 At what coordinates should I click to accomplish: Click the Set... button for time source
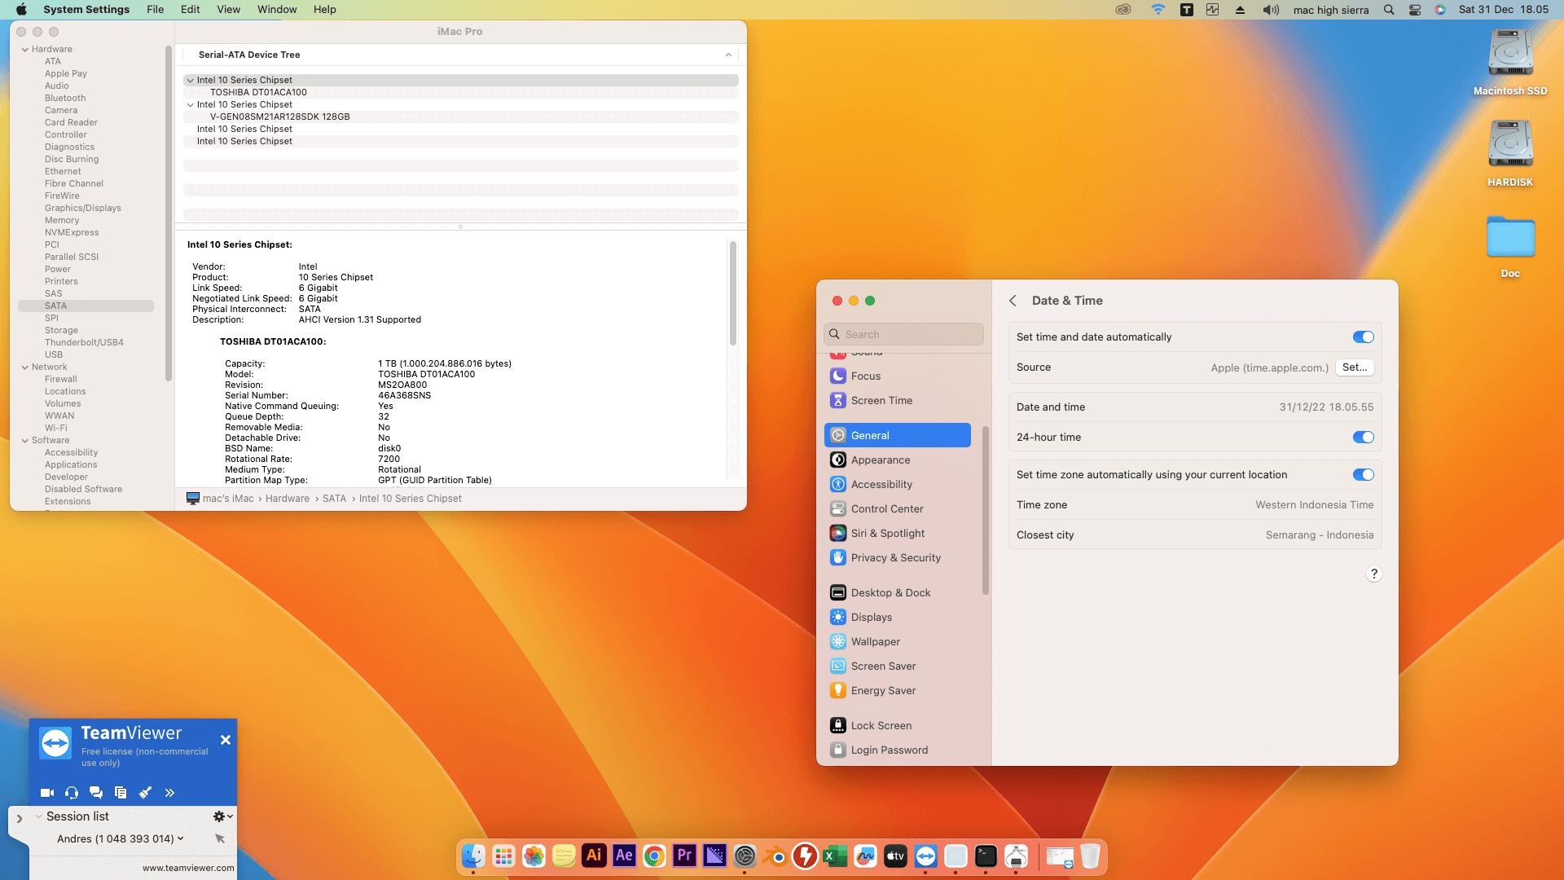(x=1354, y=367)
